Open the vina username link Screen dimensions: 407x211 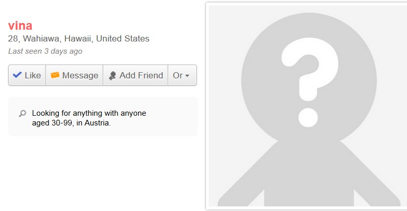(20, 26)
